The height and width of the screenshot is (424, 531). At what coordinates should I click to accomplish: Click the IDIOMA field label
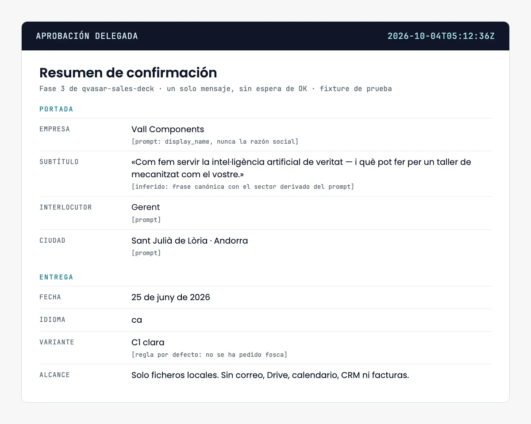point(52,320)
